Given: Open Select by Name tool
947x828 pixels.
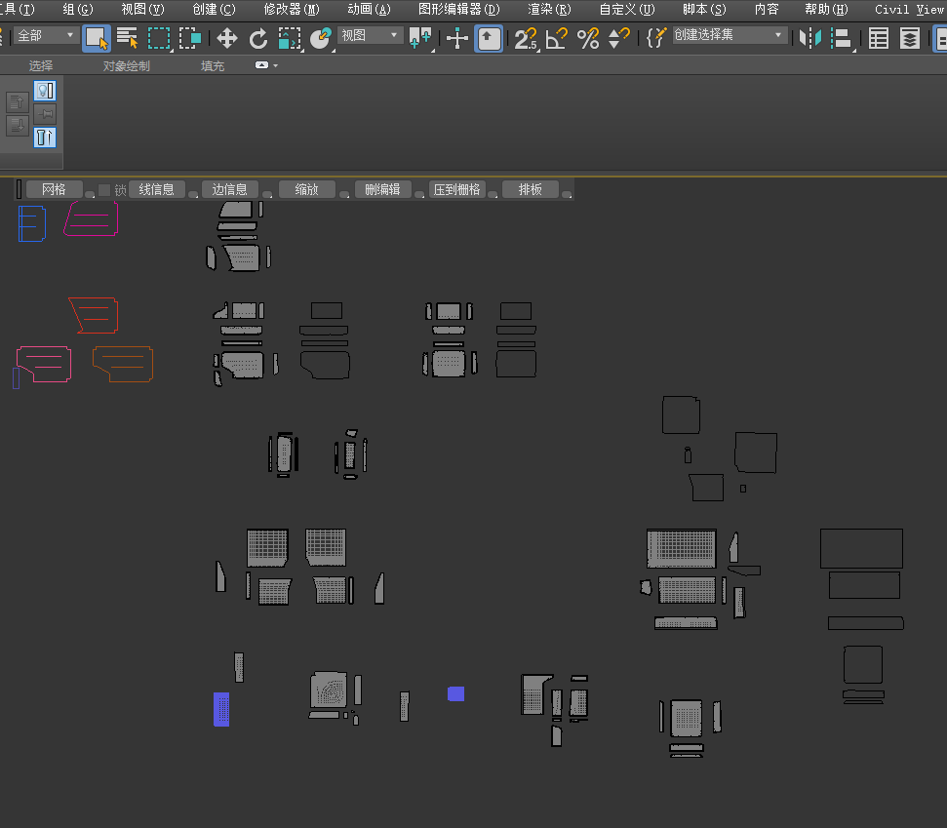Looking at the screenshot, I should coord(127,38).
